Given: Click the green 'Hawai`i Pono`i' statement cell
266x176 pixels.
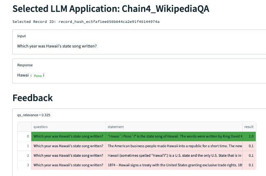Looking at the screenshot, I should (x=174, y=136).
